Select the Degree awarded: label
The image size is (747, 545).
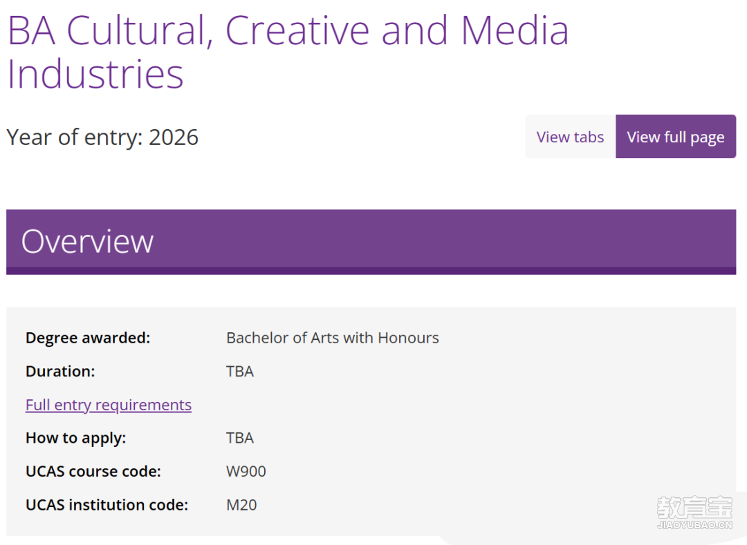coord(88,338)
